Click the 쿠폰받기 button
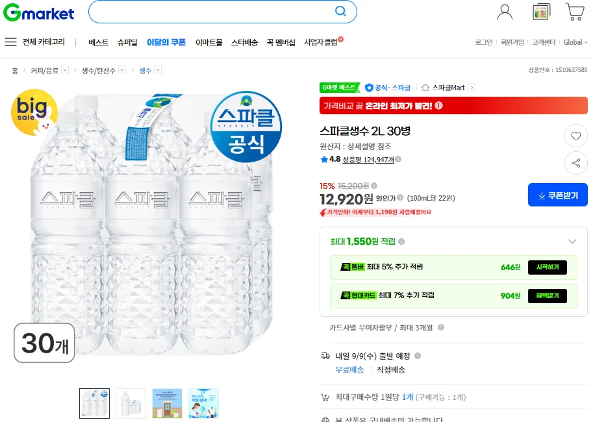 pyautogui.click(x=557, y=195)
